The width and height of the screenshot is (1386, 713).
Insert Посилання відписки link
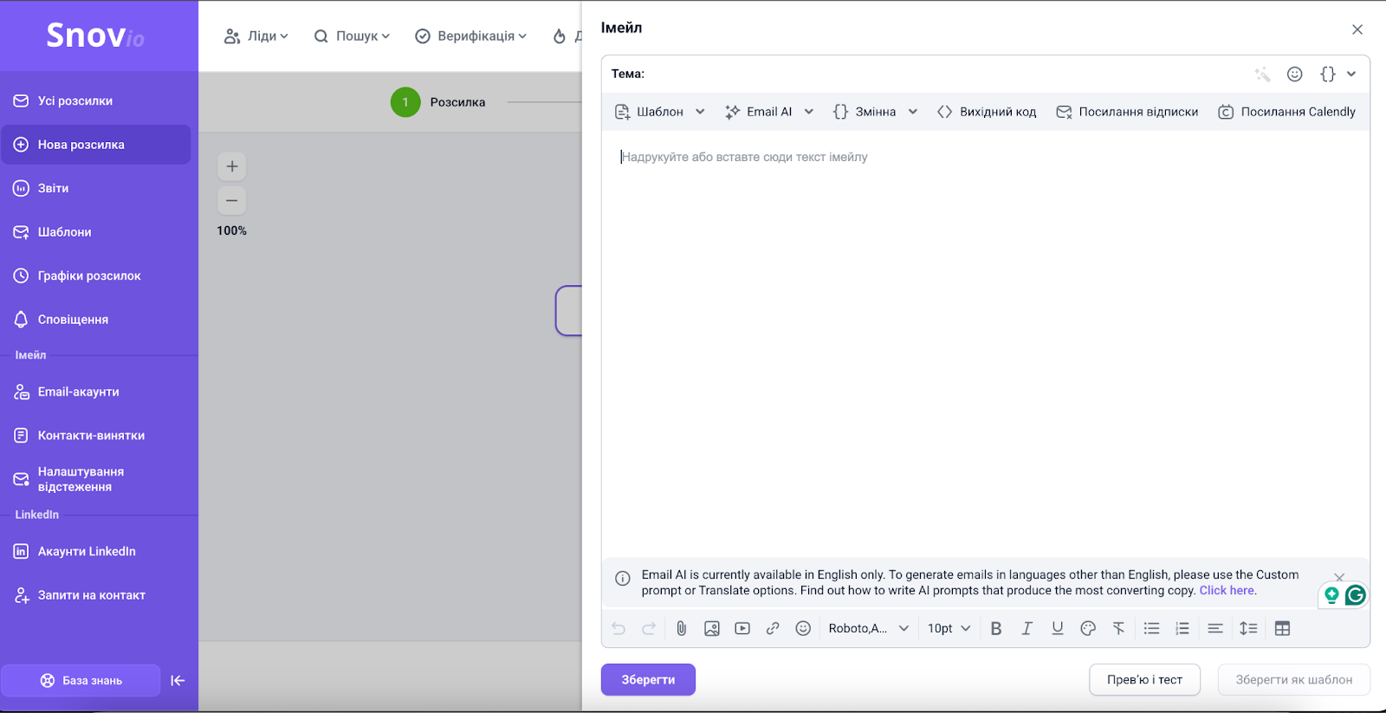pyautogui.click(x=1127, y=112)
